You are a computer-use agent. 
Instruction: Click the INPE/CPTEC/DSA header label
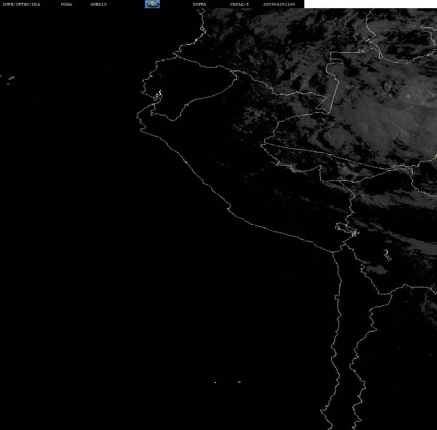pos(21,4)
